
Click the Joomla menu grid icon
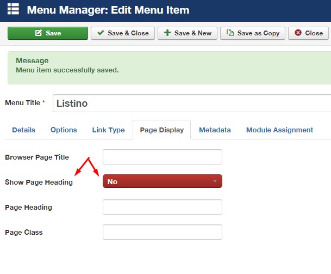13,10
